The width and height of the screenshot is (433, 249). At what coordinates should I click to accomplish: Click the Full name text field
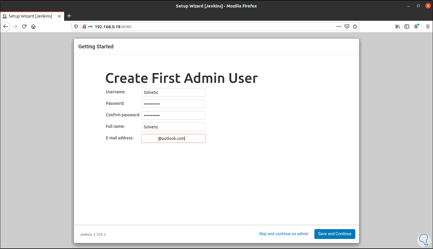click(x=173, y=127)
